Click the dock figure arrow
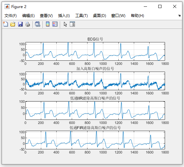The height and width of the screenshot is (167, 184). pyautogui.click(x=179, y=15)
